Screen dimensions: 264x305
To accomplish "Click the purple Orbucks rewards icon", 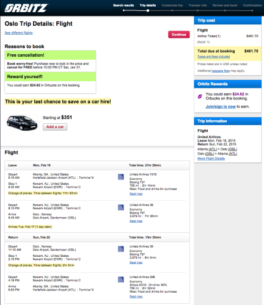I will pos(200,96).
